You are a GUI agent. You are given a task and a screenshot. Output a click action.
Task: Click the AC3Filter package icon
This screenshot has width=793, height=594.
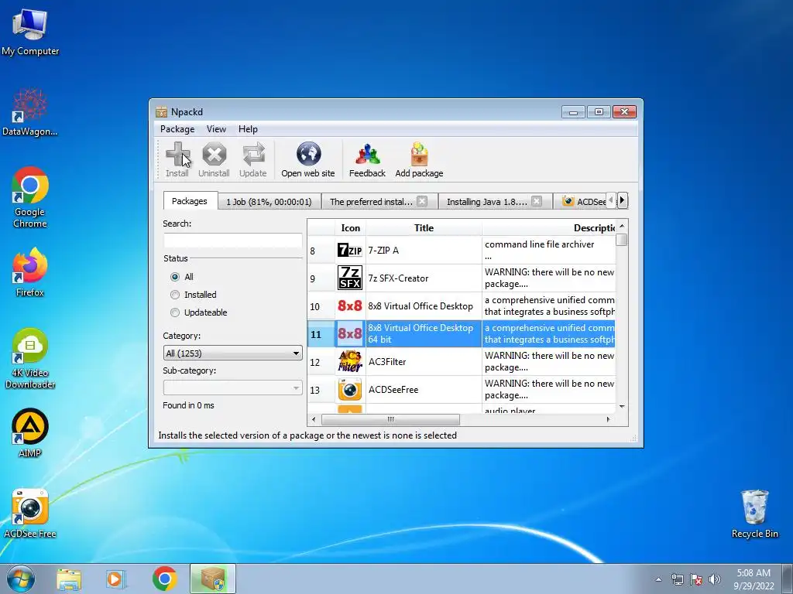349,361
